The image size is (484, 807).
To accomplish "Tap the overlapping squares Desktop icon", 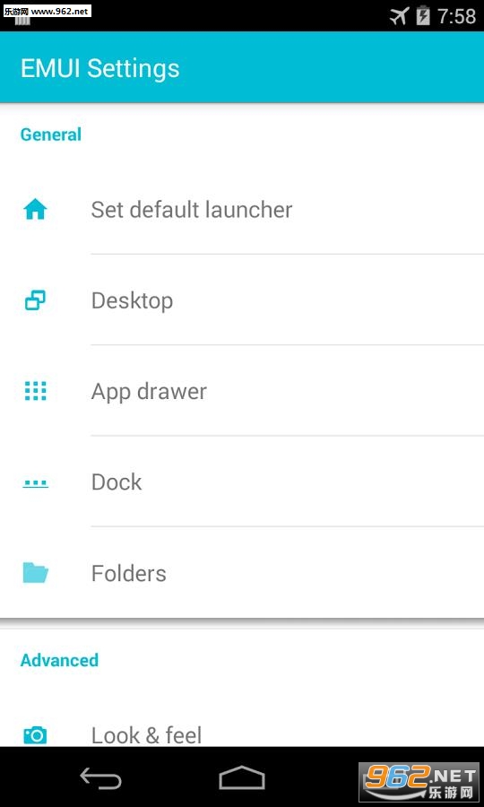I will click(x=35, y=300).
